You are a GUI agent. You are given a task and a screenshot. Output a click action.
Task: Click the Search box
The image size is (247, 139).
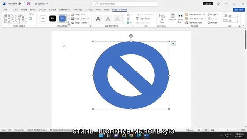tap(125, 3)
